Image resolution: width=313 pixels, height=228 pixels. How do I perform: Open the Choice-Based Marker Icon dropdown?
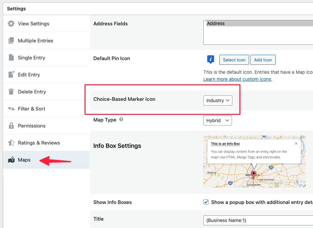click(x=218, y=100)
